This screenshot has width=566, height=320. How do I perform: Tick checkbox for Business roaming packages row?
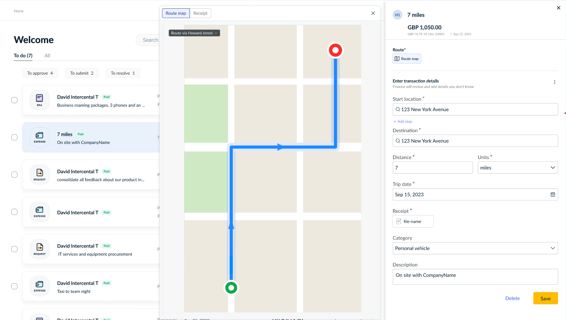pyautogui.click(x=15, y=100)
